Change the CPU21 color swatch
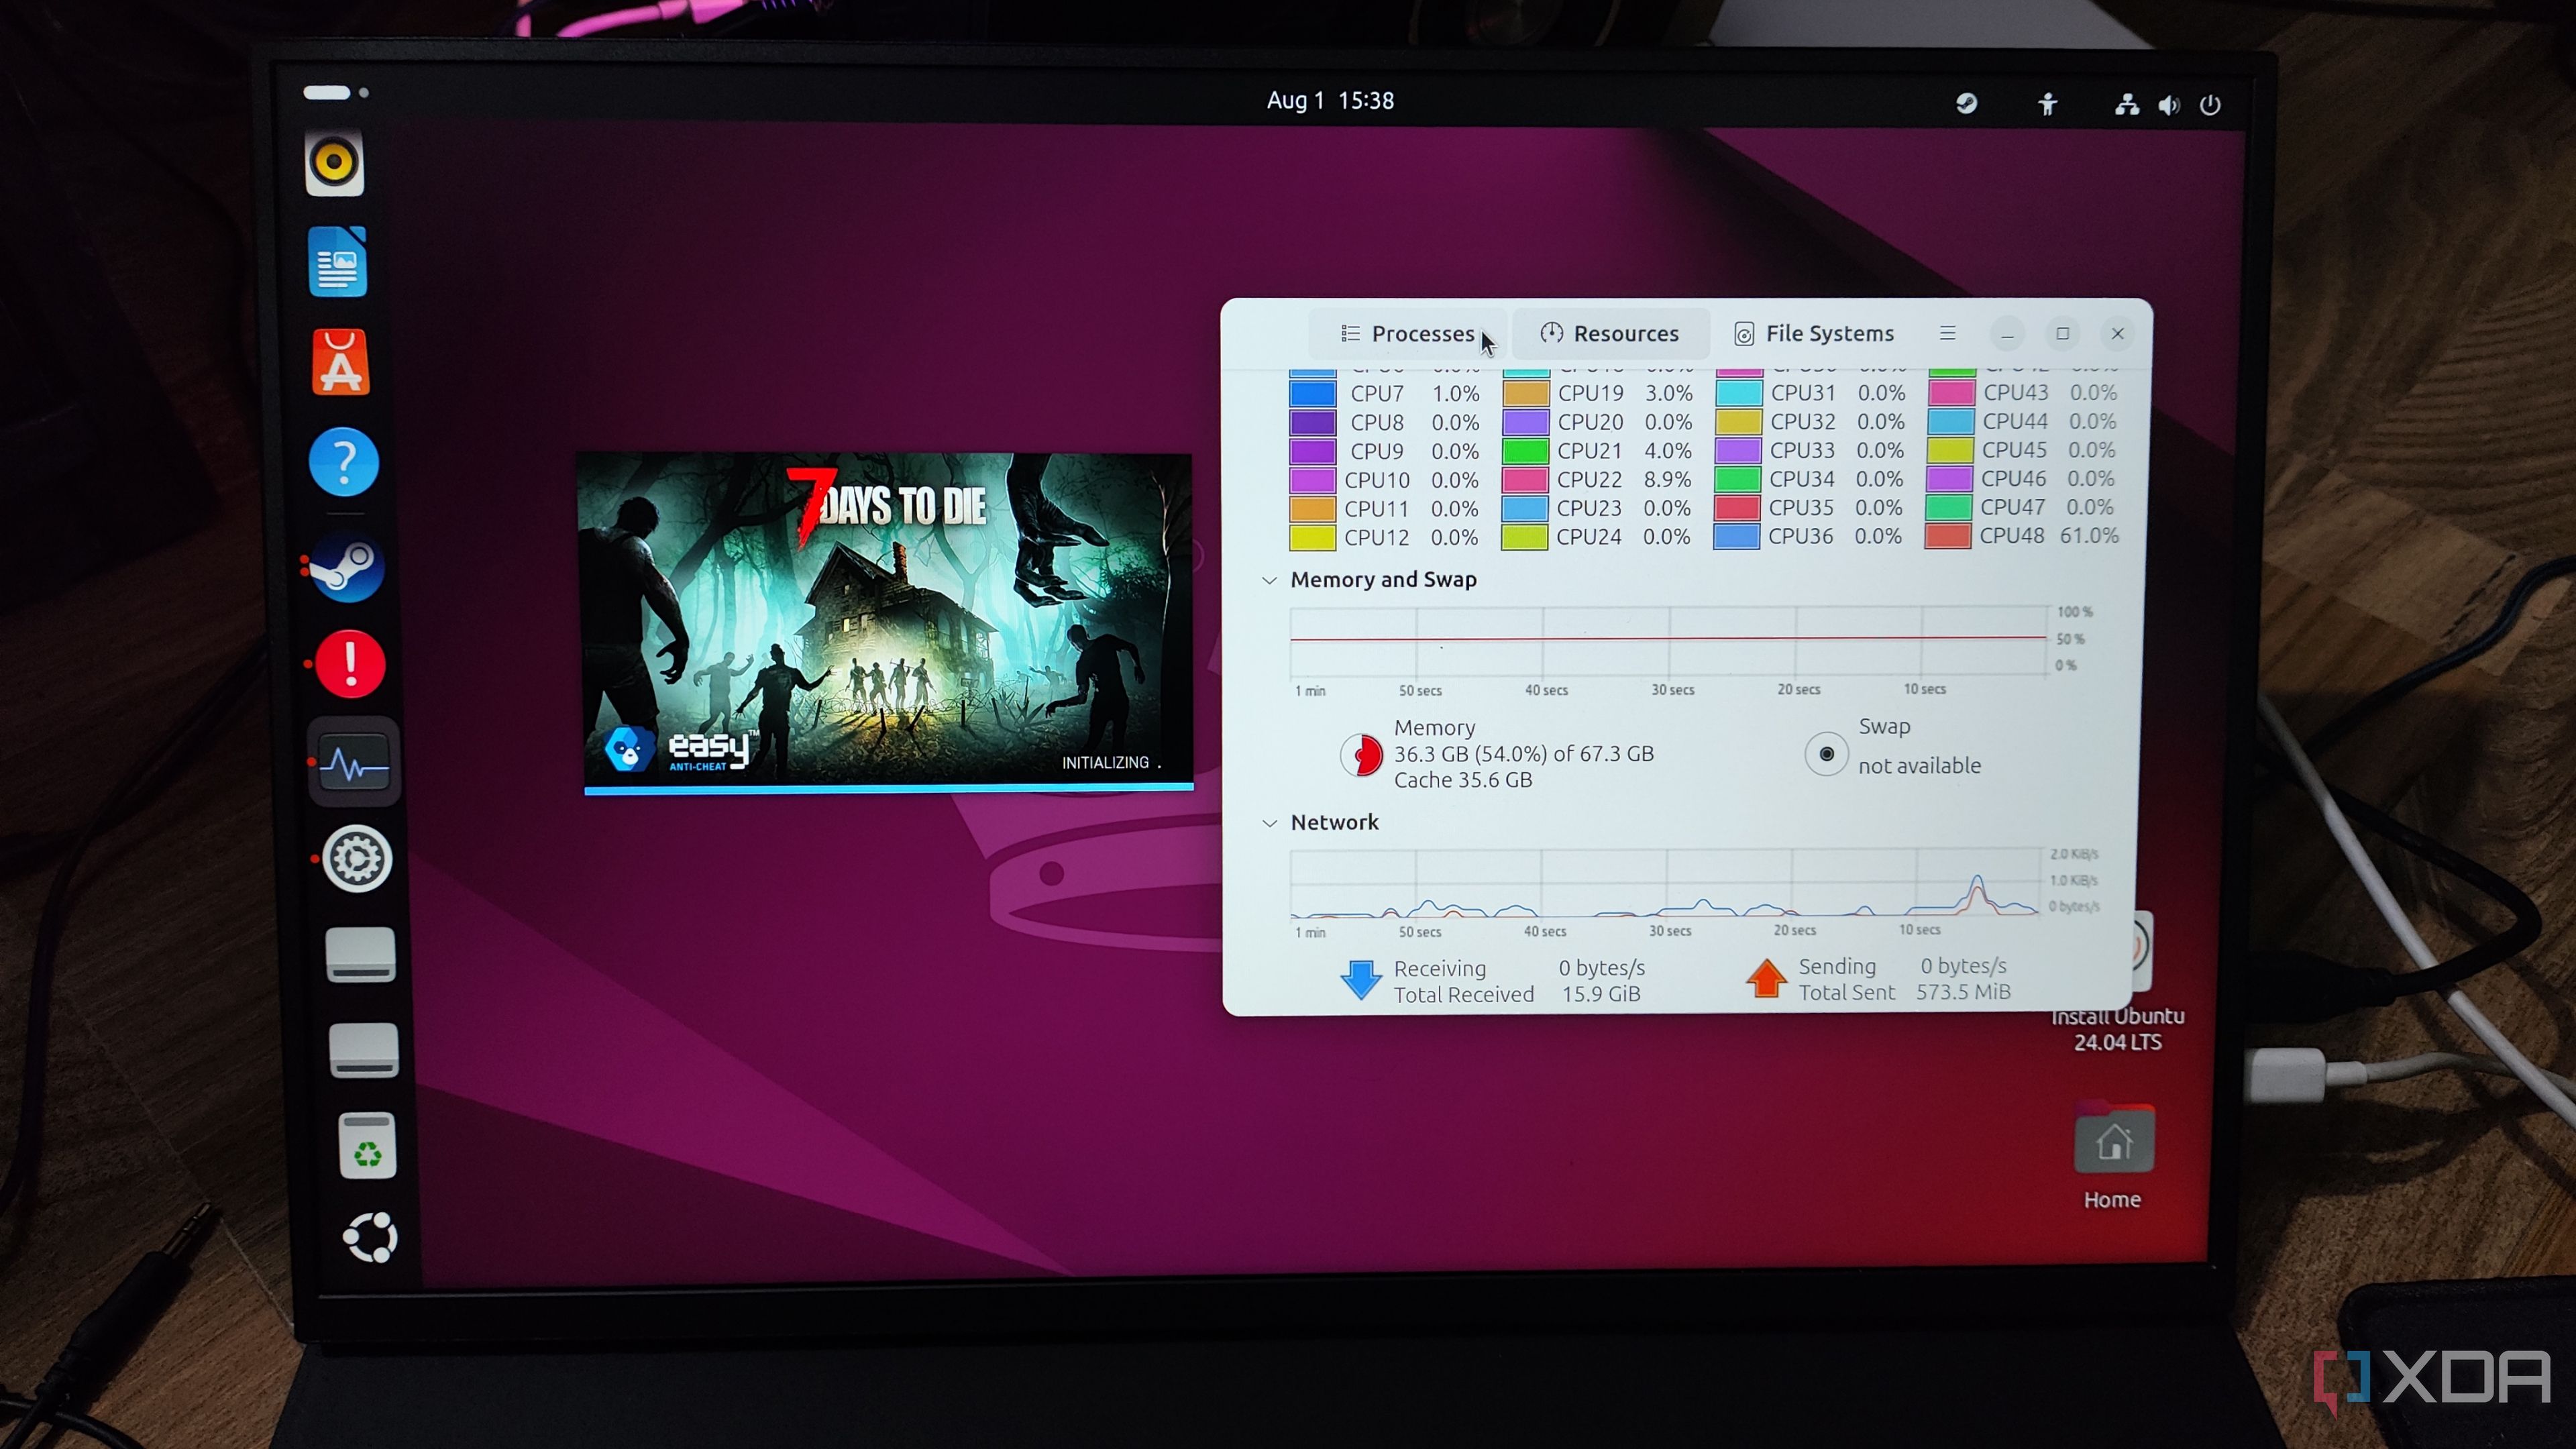 coord(1525,451)
